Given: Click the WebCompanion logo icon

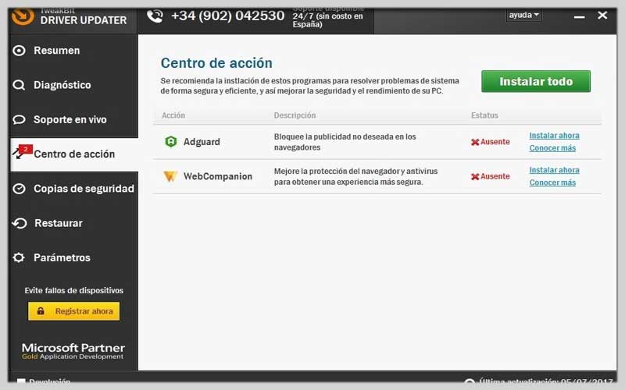Looking at the screenshot, I should click(x=170, y=176).
